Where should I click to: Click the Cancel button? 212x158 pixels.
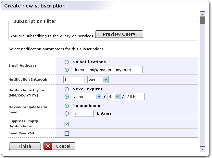(59, 146)
